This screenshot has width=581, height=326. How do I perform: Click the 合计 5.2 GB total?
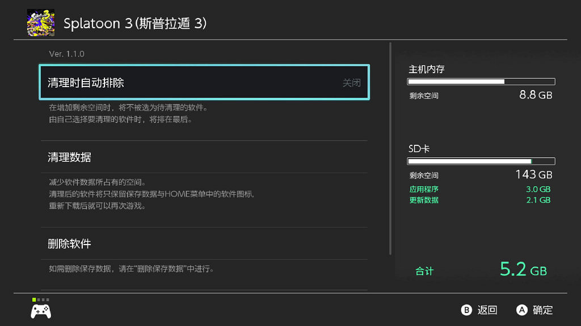[x=482, y=270]
